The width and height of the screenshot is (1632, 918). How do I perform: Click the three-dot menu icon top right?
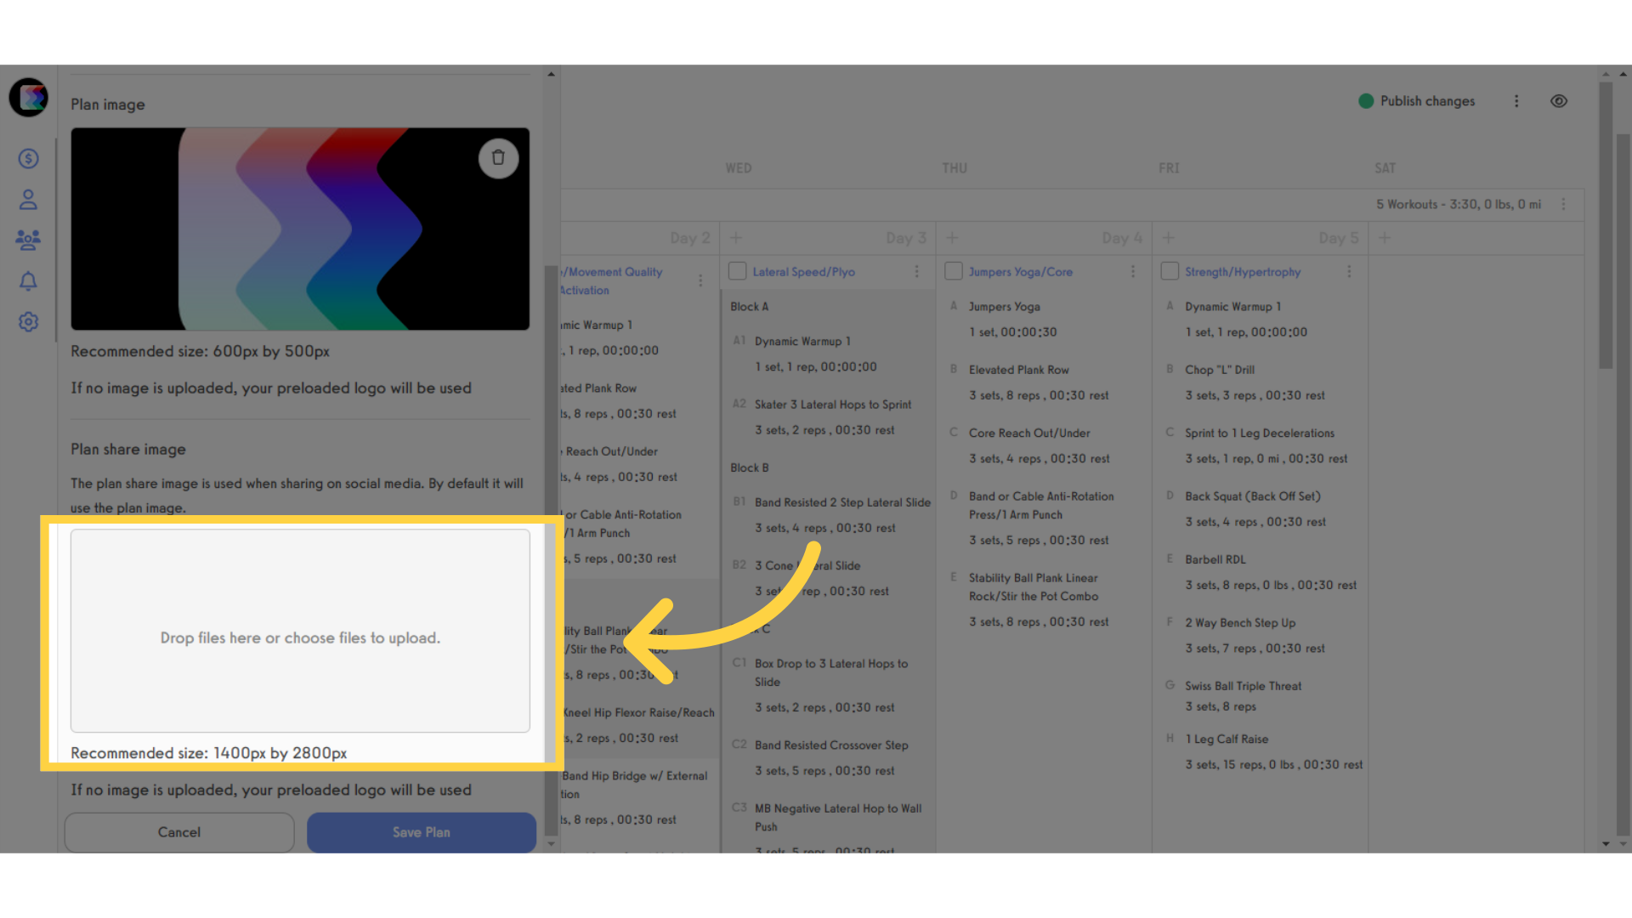click(1516, 99)
